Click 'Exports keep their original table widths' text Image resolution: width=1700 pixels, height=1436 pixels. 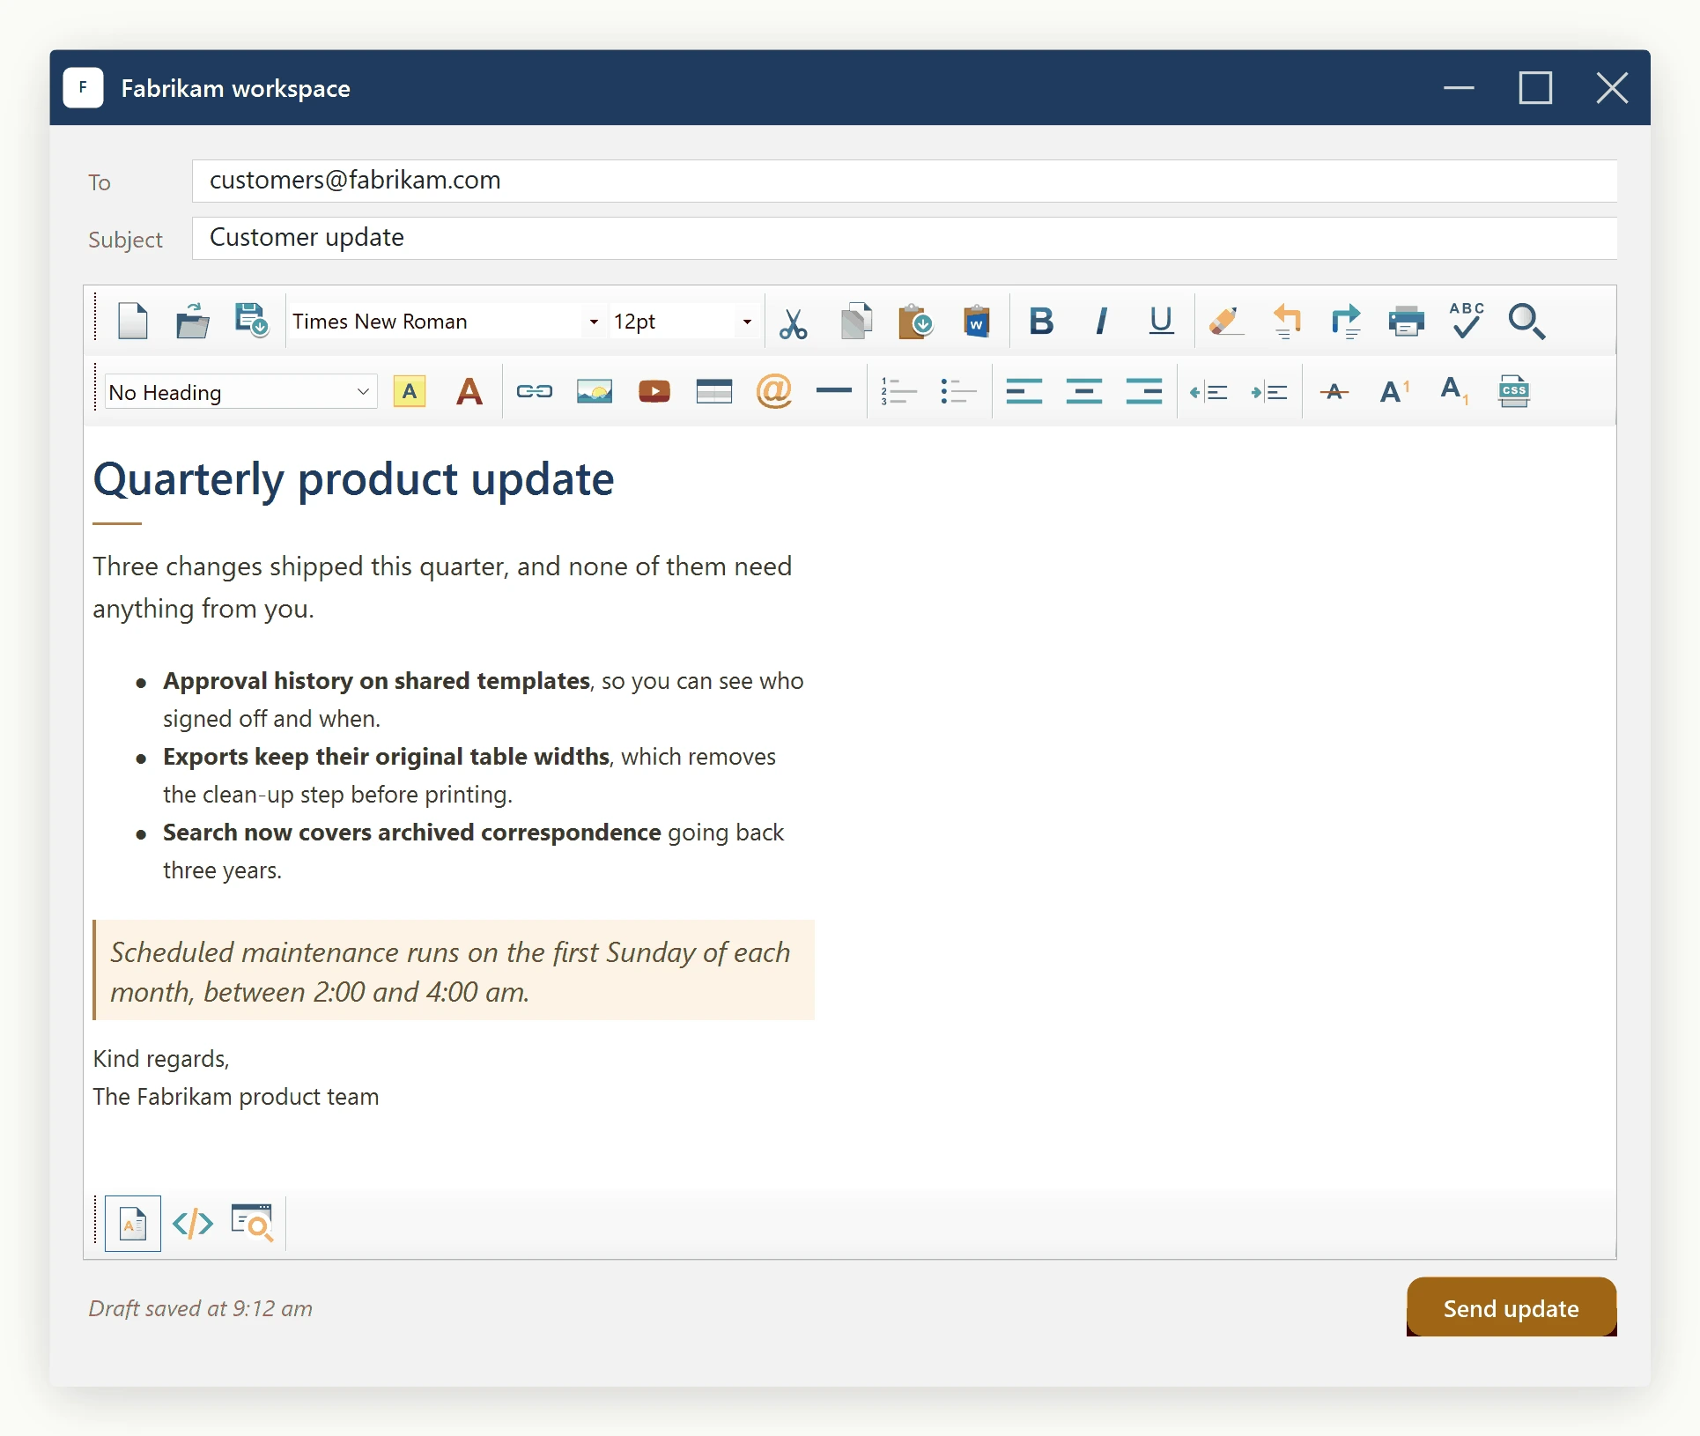[x=386, y=757]
